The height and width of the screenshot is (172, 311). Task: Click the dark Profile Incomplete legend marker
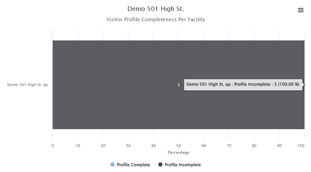160,164
